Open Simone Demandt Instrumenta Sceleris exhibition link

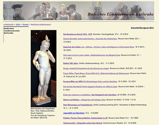(x=90, y=39)
